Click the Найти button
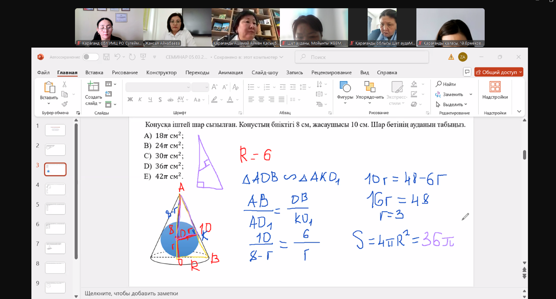This screenshot has width=556, height=299. tap(446, 84)
